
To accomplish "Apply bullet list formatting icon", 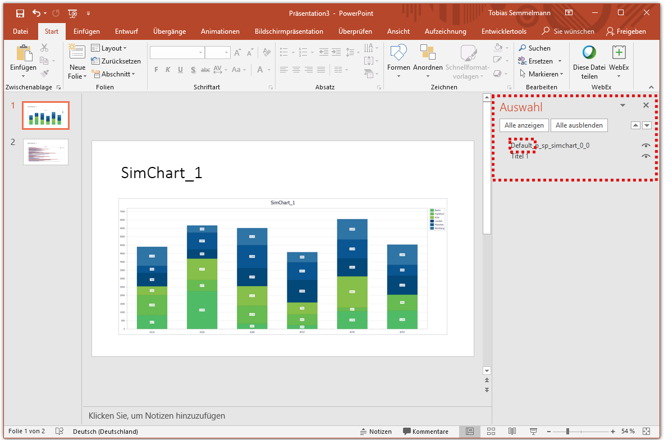I will point(283,52).
